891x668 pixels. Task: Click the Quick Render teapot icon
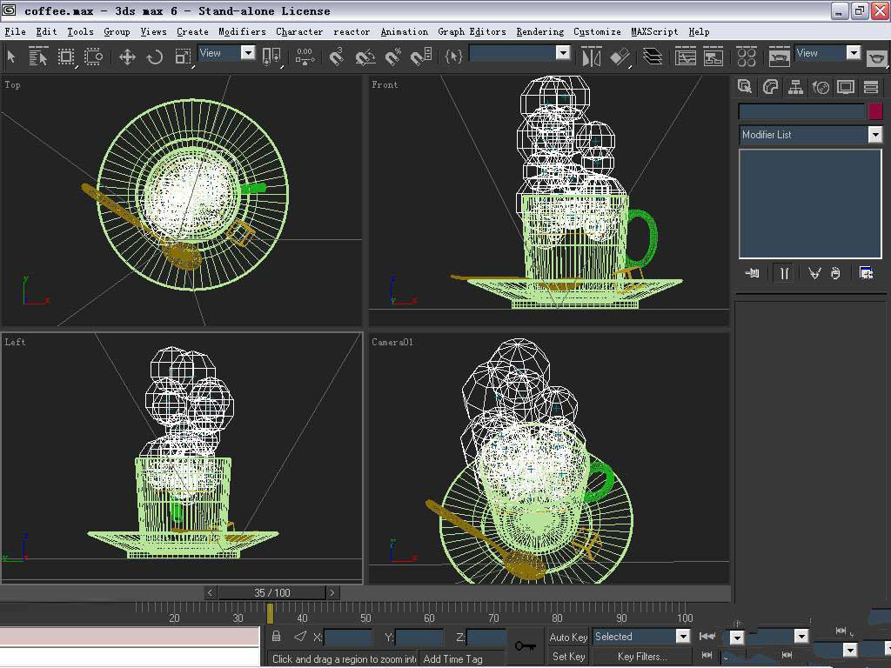point(877,58)
